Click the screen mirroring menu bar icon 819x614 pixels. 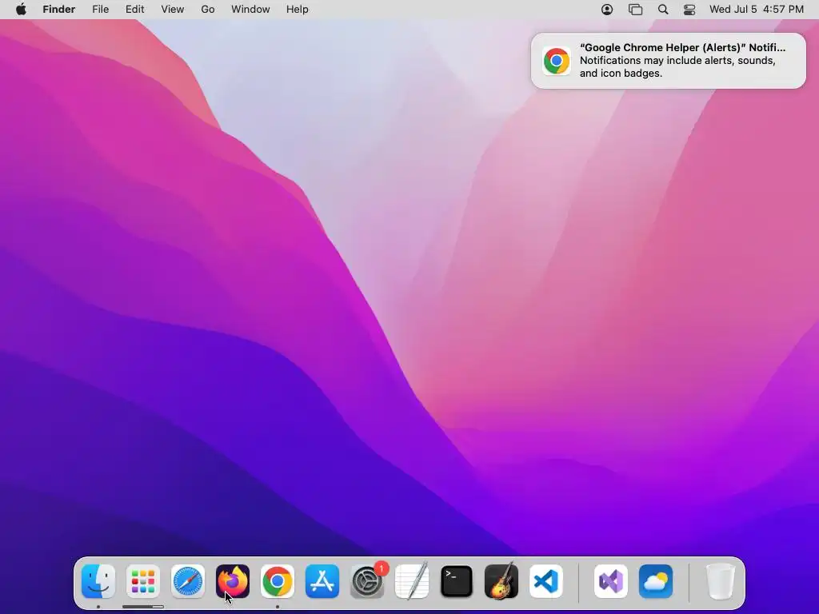point(635,10)
